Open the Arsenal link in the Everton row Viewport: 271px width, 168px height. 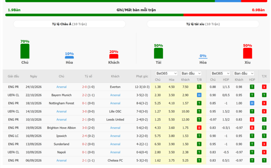point(61,87)
